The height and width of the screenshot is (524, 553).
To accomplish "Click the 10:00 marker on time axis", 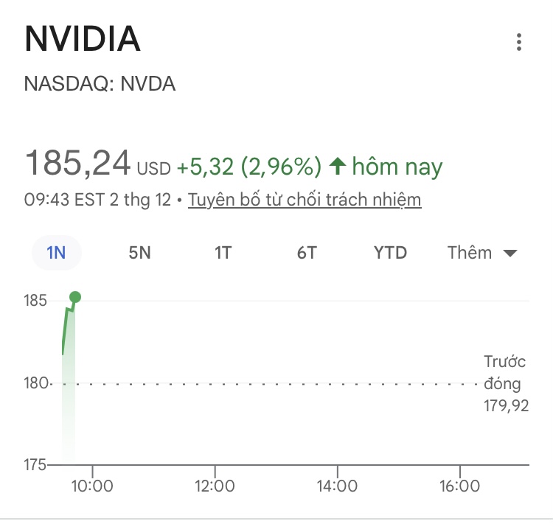I will [x=92, y=486].
